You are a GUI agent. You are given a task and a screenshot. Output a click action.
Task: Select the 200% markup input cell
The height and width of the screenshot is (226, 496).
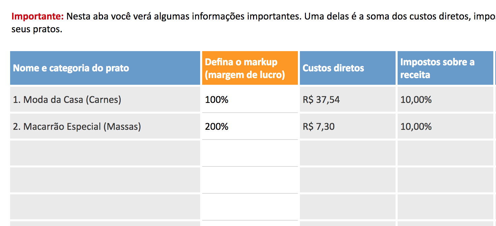(x=250, y=126)
